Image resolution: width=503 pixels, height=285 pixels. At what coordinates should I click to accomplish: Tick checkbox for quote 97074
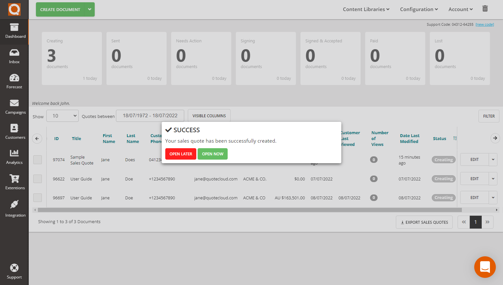pos(38,160)
